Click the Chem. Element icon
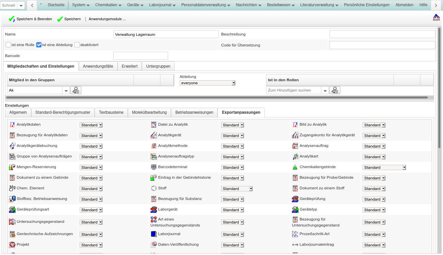This screenshot has height=255, width=443. (12, 188)
